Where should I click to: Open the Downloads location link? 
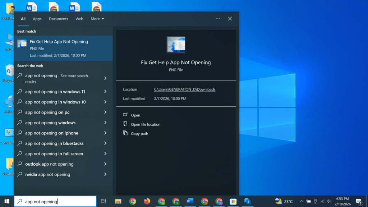click(x=185, y=89)
